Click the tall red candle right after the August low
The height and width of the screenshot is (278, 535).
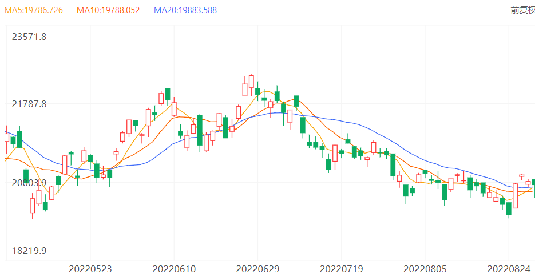(x=515, y=195)
